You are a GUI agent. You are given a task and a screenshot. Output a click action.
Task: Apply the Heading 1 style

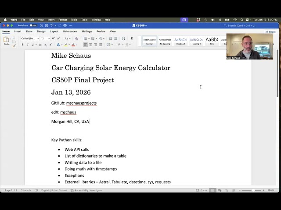(x=180, y=41)
